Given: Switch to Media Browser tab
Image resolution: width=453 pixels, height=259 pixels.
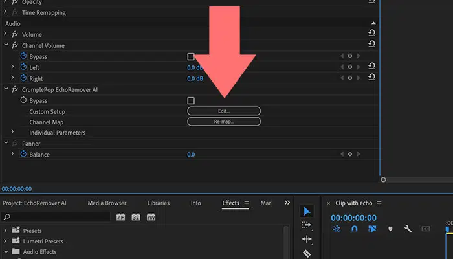Looking at the screenshot, I should (107, 203).
